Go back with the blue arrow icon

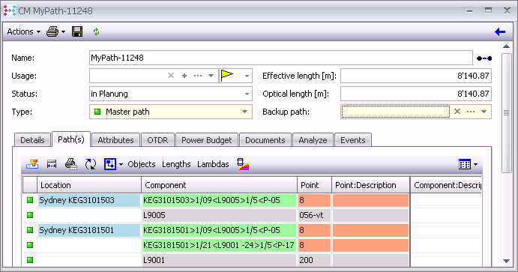pyautogui.click(x=500, y=31)
